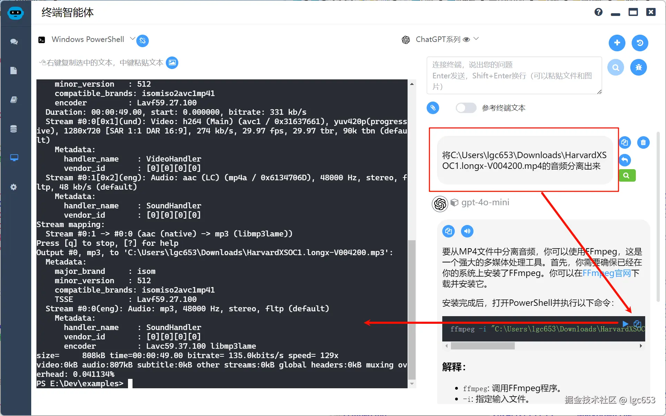Expand the Windows PowerShell dropdown
The width and height of the screenshot is (666, 416).
(132, 39)
